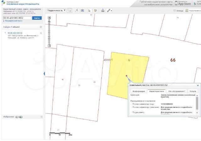Click the cadastral number search field

click(17, 18)
